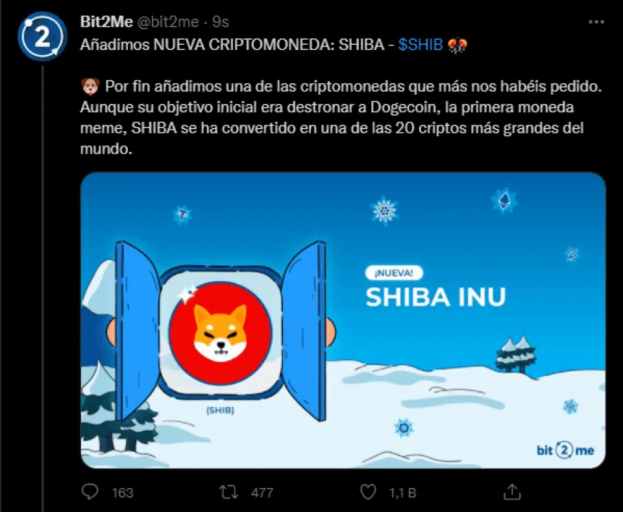Click the SHIBA INU heading in image

click(x=435, y=297)
